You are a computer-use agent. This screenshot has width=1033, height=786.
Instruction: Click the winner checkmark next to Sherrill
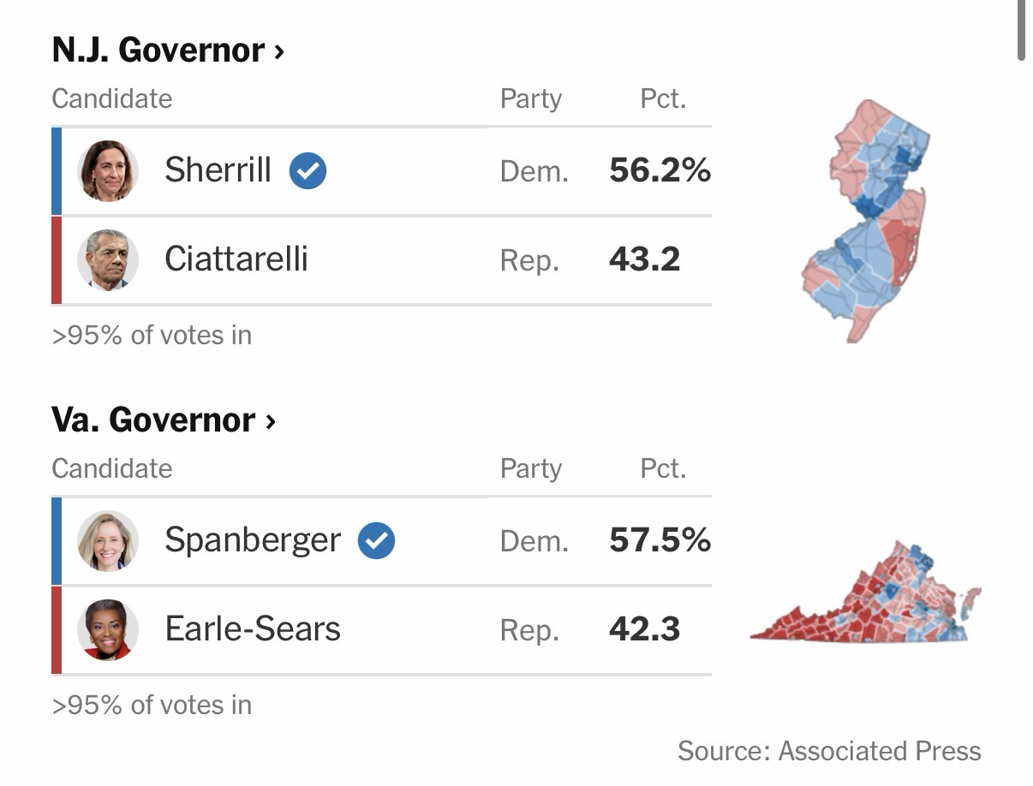(x=308, y=170)
